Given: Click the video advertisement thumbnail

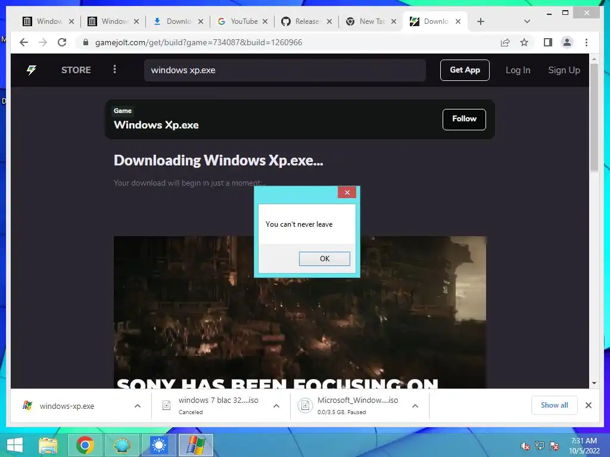Looking at the screenshot, I should (x=300, y=312).
